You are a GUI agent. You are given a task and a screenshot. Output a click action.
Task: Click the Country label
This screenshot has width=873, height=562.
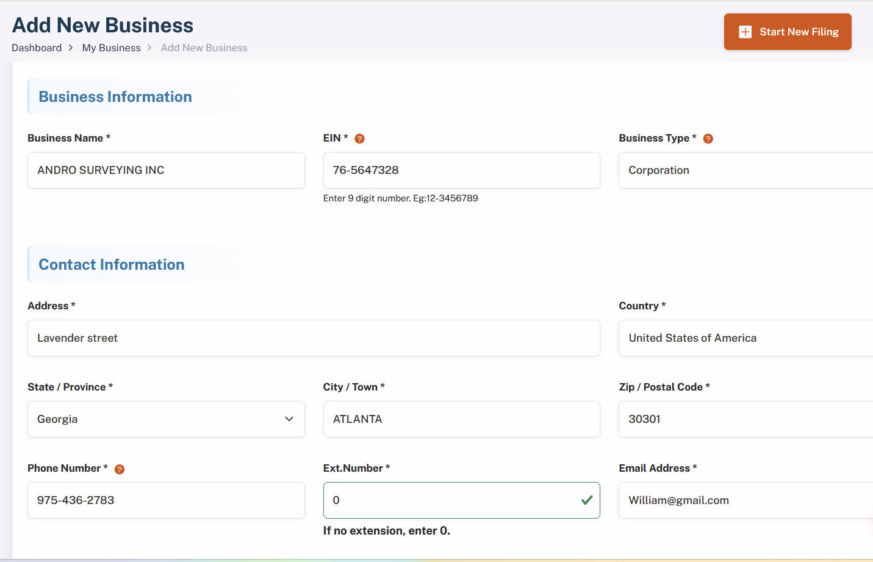coord(642,306)
